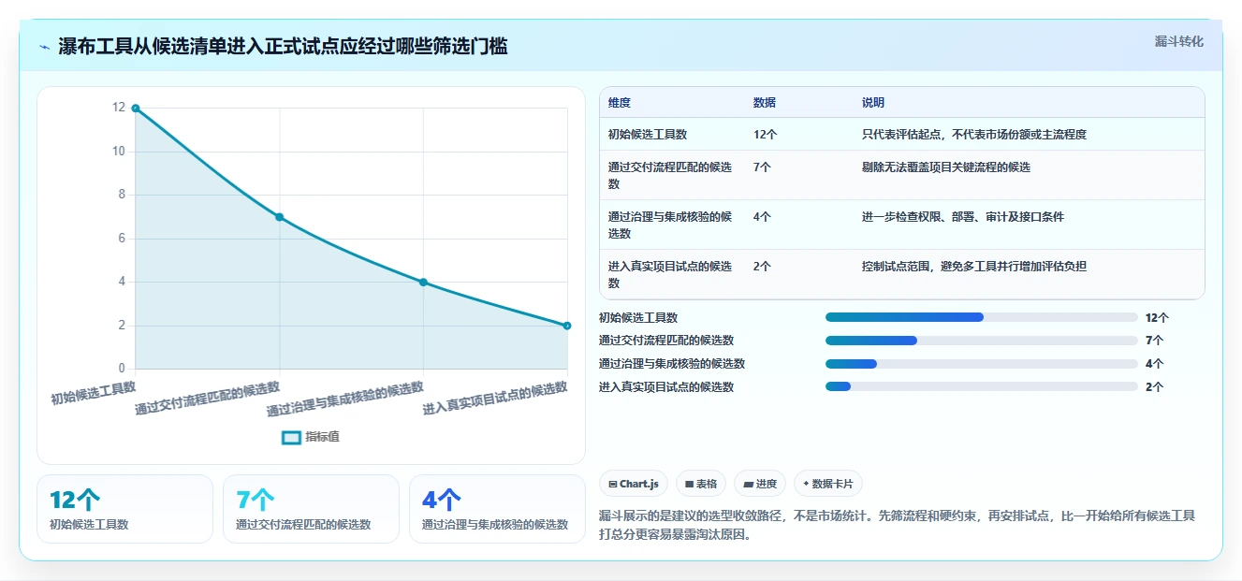The height and width of the screenshot is (581, 1242).
Task: Click the 初始候选工具数 x-axis label
Action: 94,392
